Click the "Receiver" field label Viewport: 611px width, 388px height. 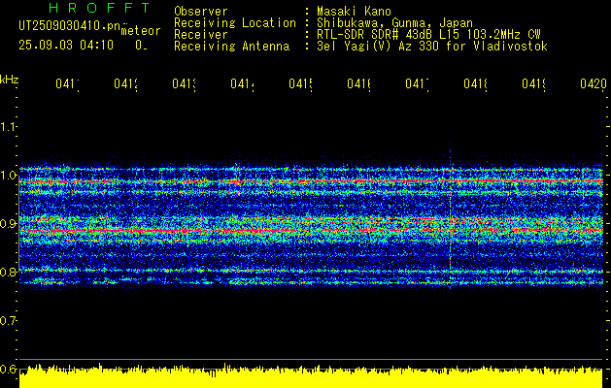(x=201, y=35)
